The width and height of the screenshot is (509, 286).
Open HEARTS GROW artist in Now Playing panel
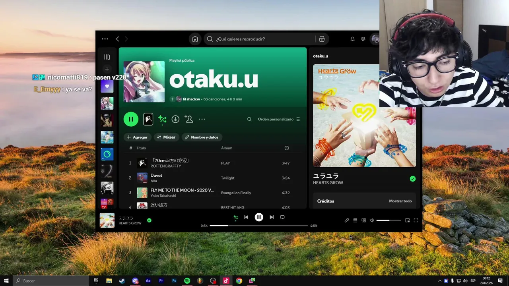tap(328, 183)
